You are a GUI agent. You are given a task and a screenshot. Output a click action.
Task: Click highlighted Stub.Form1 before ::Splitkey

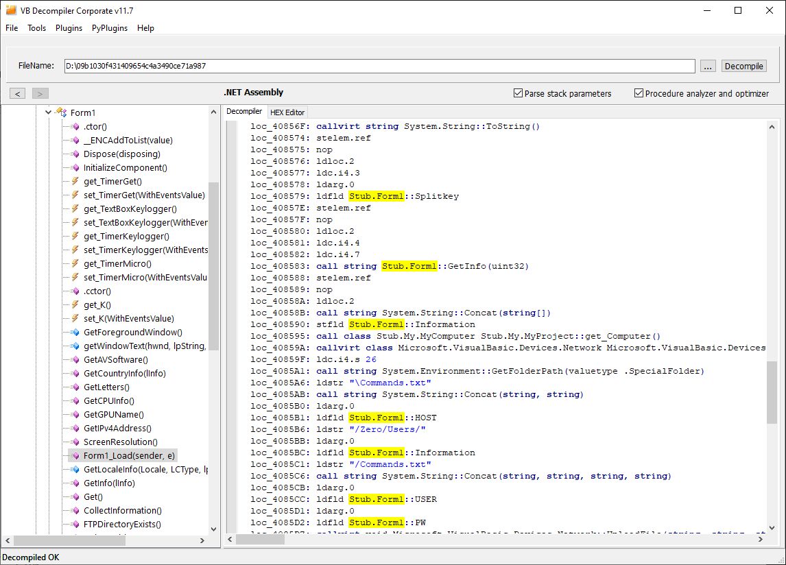click(x=377, y=196)
